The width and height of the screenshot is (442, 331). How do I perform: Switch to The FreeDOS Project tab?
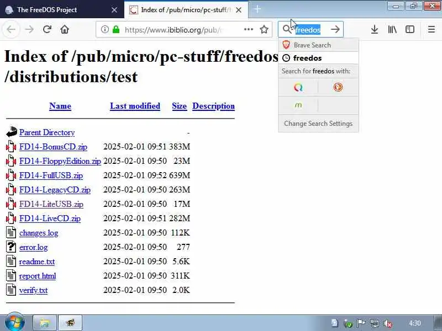coord(62,9)
